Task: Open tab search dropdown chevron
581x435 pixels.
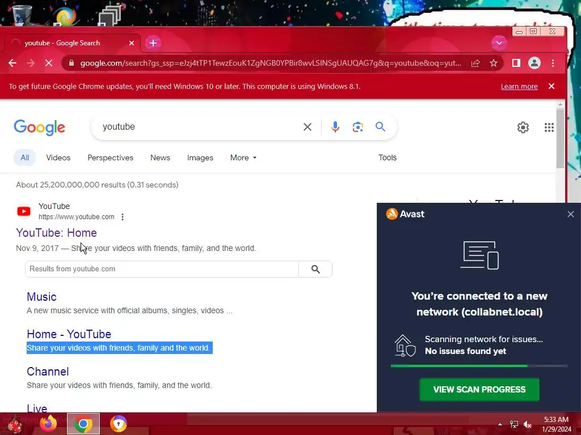Action: [x=499, y=43]
